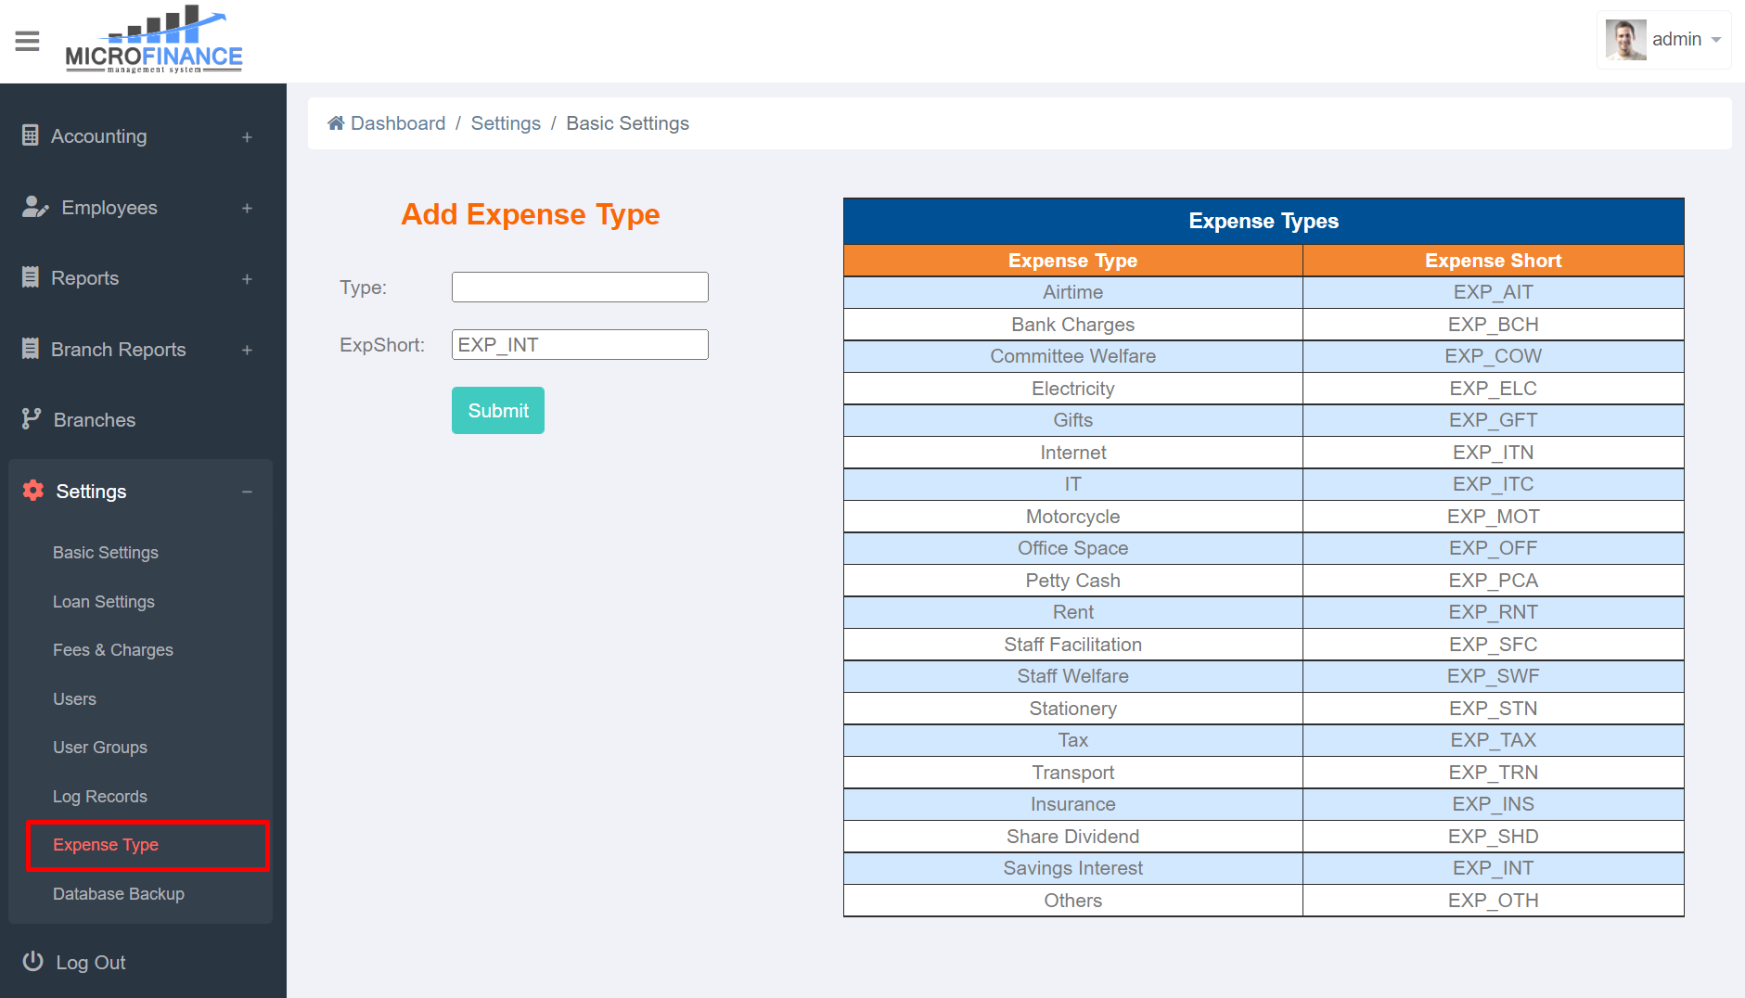Select the Savings Interest table cell
The height and width of the screenshot is (998, 1745).
[x=1072, y=868]
